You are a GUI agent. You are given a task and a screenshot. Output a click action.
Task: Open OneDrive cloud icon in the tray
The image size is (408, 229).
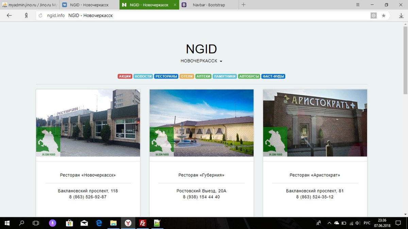(337, 223)
